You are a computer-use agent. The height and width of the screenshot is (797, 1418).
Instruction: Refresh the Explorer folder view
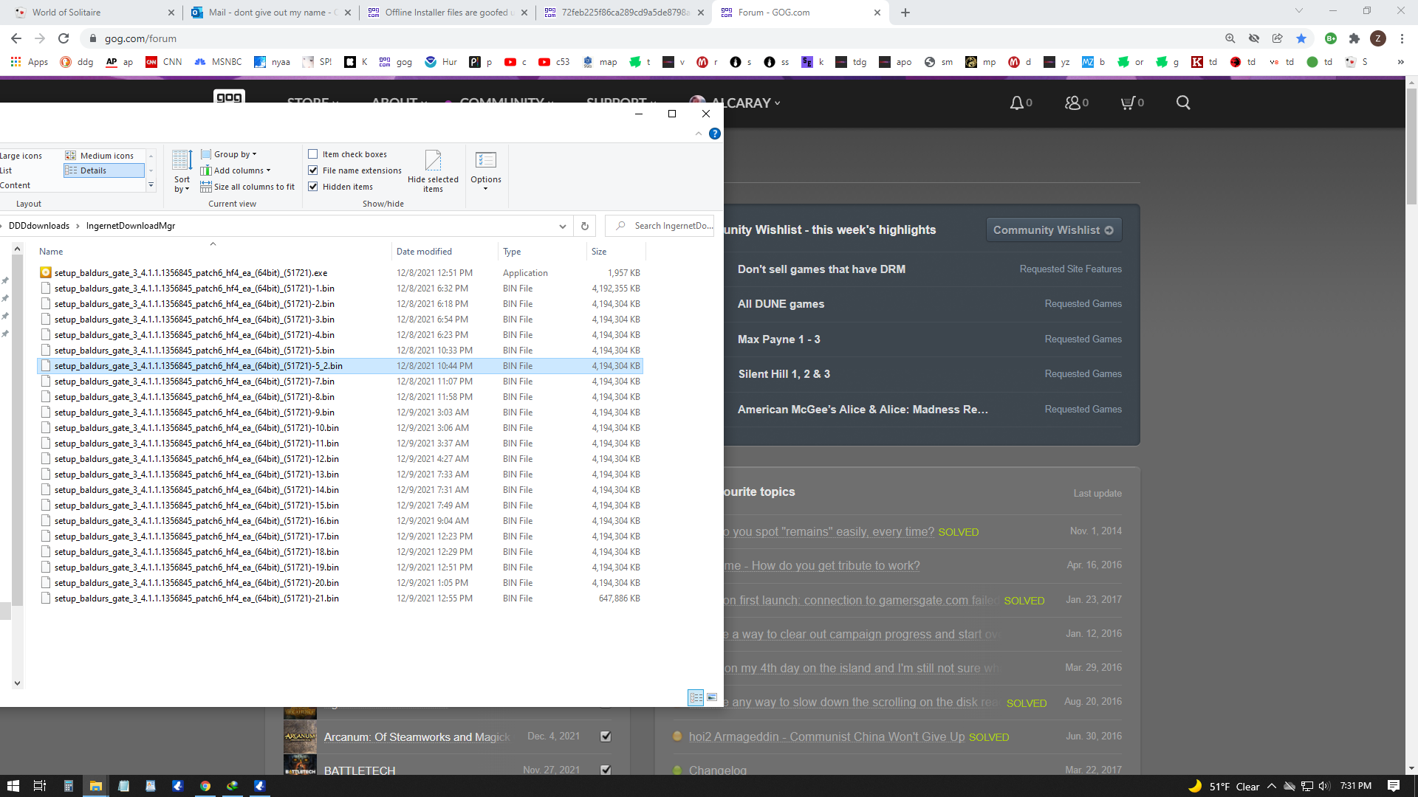pyautogui.click(x=584, y=226)
